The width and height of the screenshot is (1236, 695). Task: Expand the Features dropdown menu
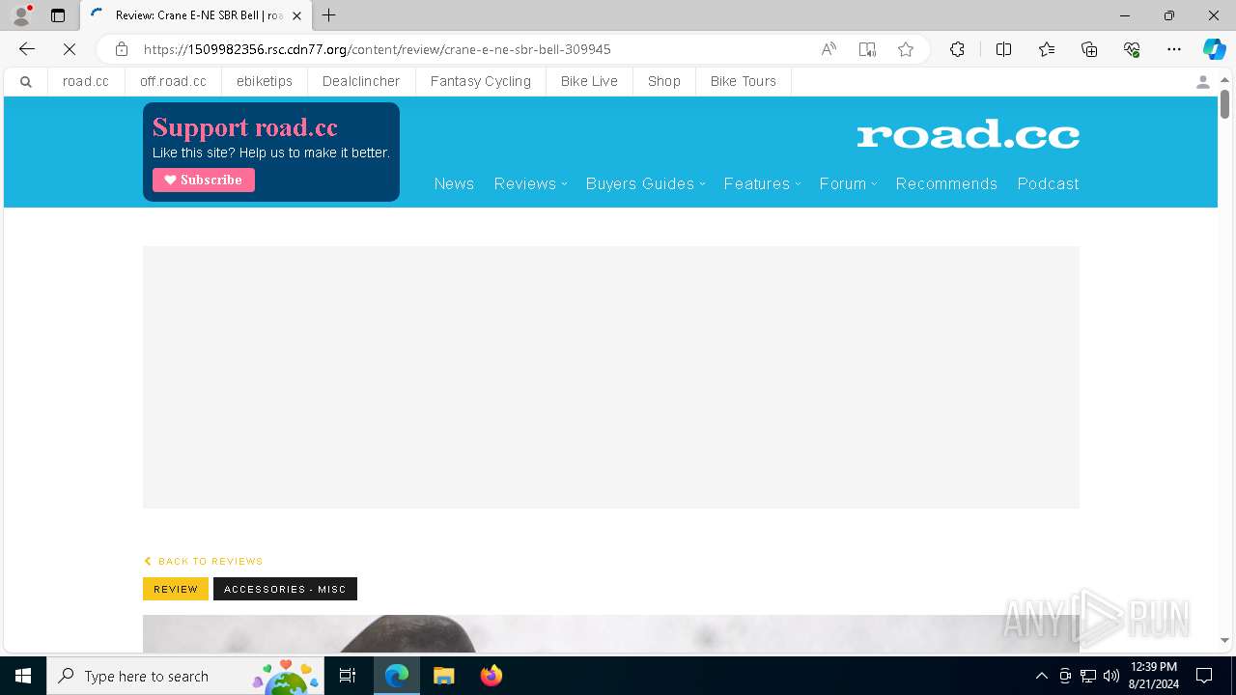click(x=762, y=183)
